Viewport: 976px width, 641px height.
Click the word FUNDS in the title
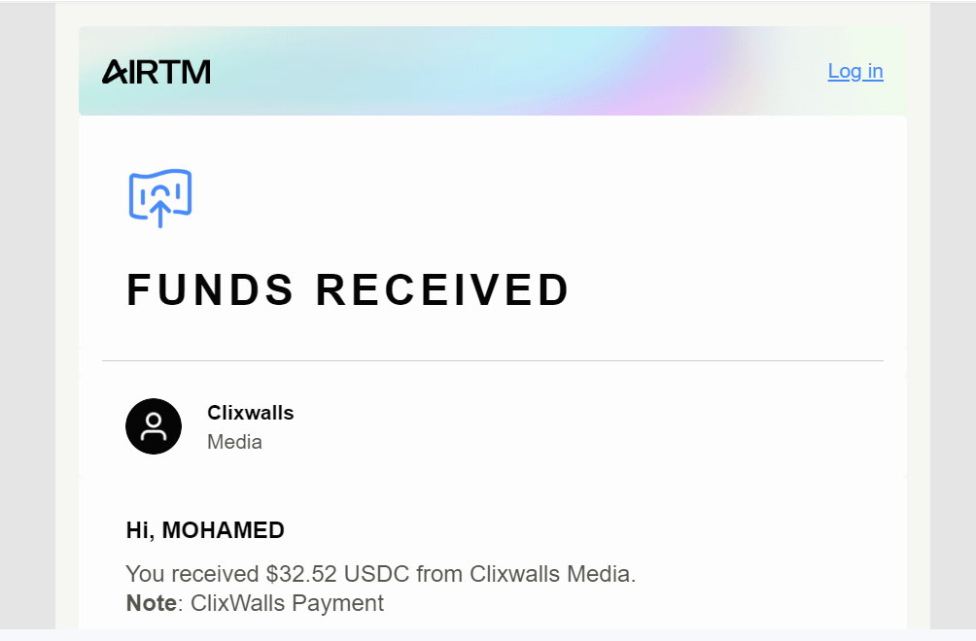pos(210,289)
